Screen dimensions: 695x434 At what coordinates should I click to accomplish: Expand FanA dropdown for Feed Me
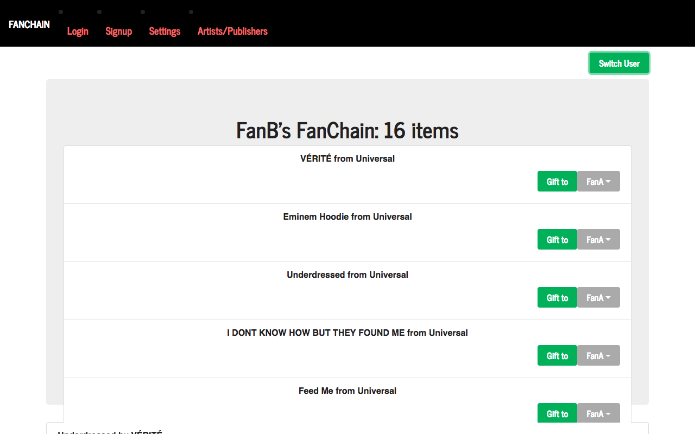click(x=598, y=413)
